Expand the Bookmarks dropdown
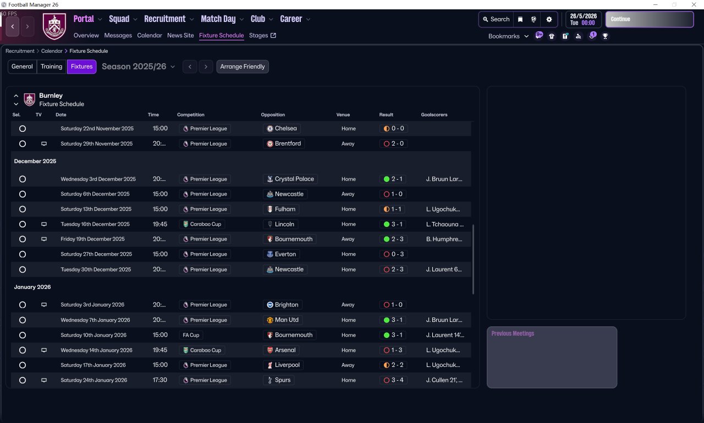This screenshot has width=704, height=423. [509, 36]
